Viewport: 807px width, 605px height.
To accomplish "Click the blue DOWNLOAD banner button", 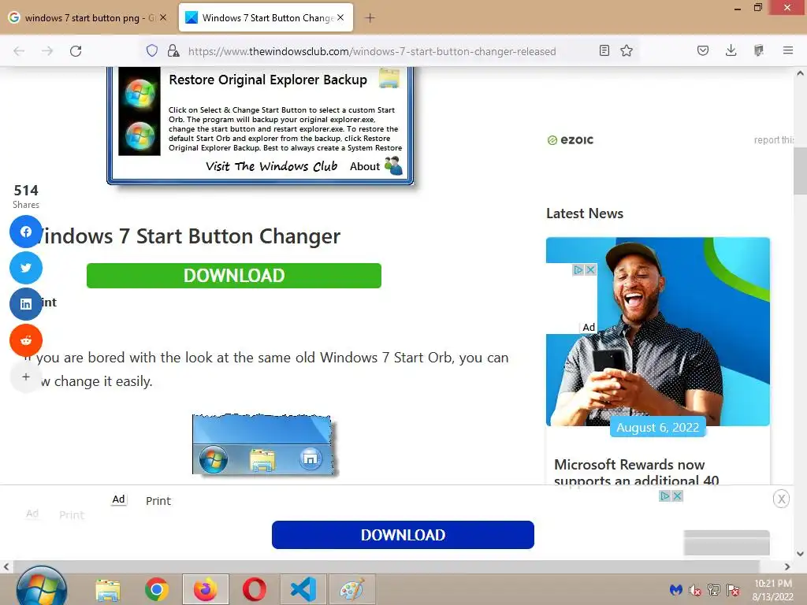I will point(403,535).
